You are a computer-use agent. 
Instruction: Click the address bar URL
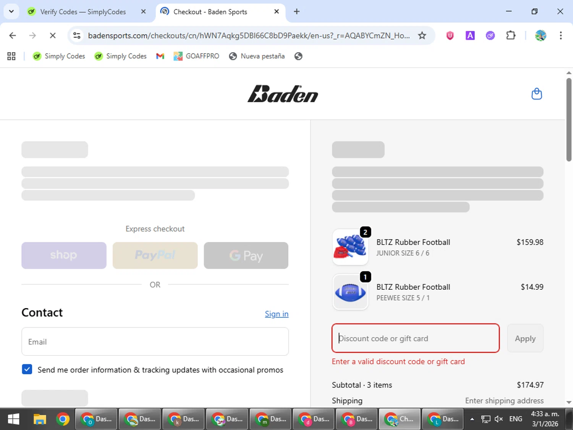[249, 36]
